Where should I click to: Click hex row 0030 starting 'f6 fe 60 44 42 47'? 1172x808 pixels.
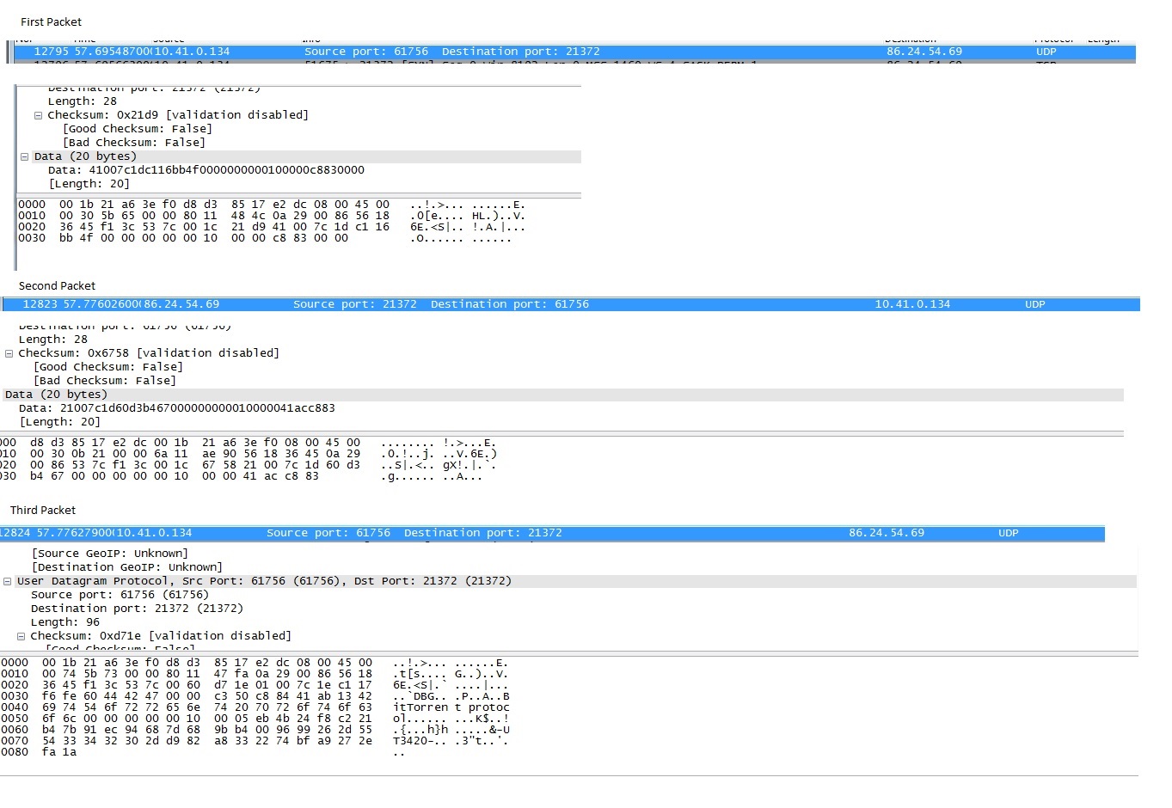[x=255, y=696]
